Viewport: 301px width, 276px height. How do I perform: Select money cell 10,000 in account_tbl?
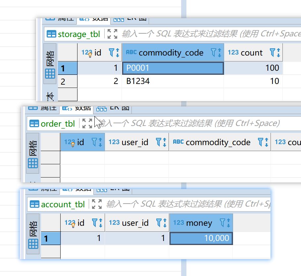pyautogui.click(x=201, y=238)
